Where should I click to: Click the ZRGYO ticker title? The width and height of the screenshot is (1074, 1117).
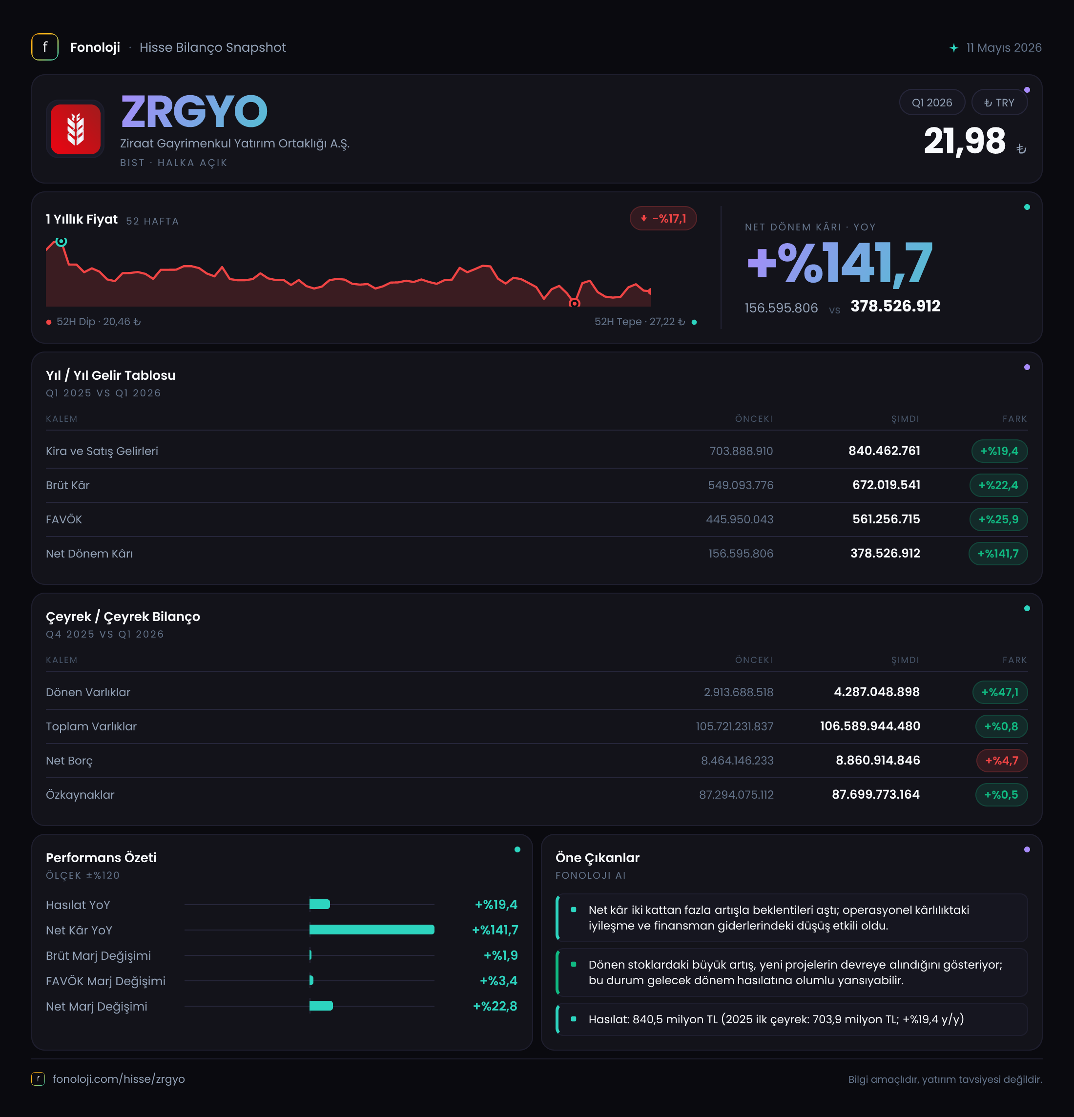(x=194, y=112)
